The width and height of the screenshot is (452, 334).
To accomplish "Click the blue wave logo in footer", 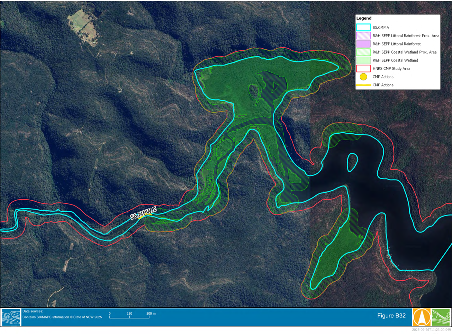I will pos(11,317).
